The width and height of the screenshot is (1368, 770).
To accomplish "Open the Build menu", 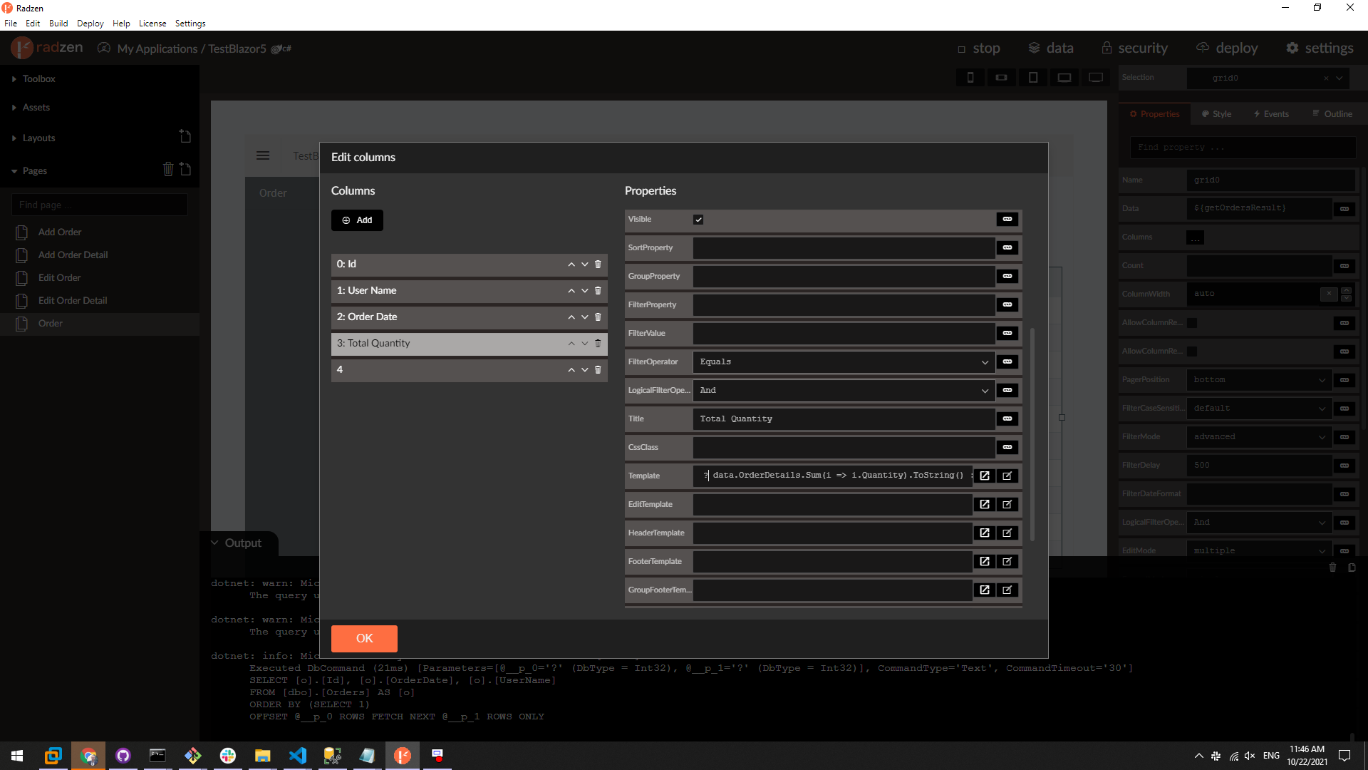I will coord(58,24).
